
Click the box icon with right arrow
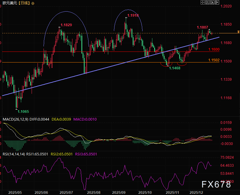coord(217,2)
